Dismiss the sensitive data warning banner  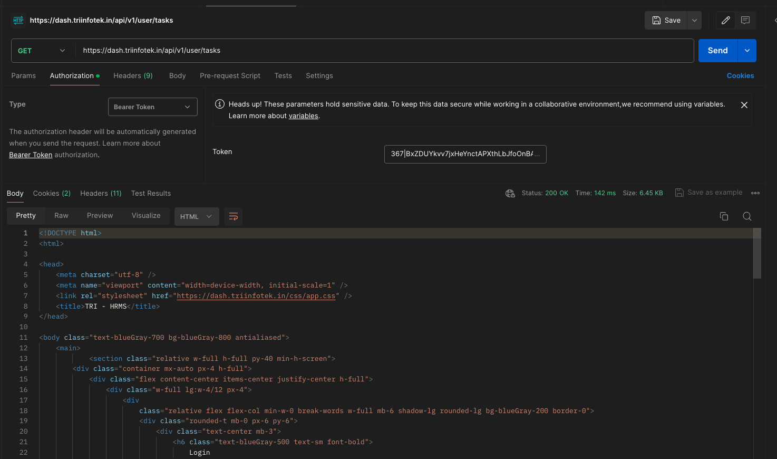[744, 105]
